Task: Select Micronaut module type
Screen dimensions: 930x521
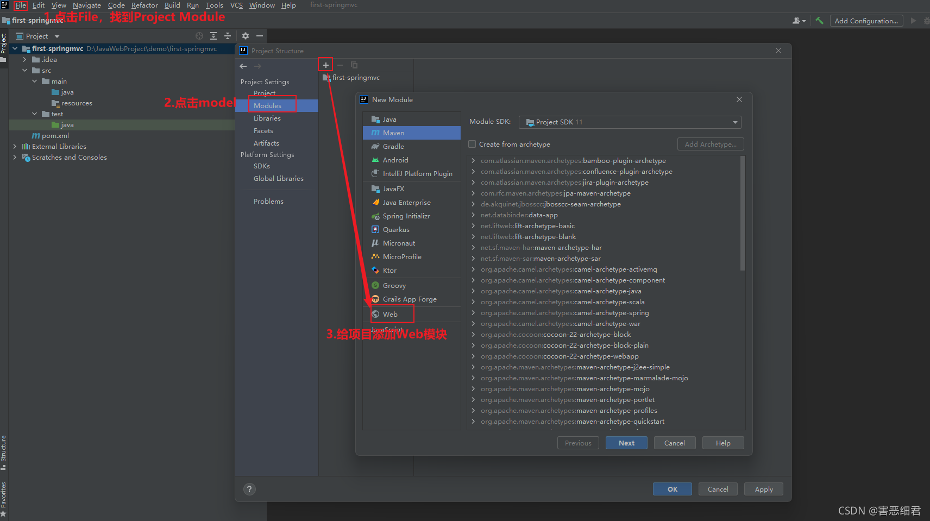Action: 412,243
